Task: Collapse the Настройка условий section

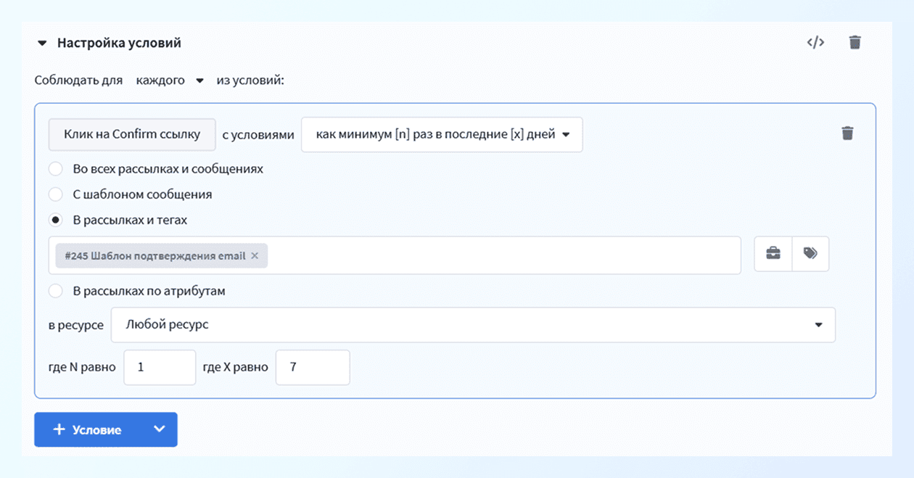Action: click(x=42, y=44)
